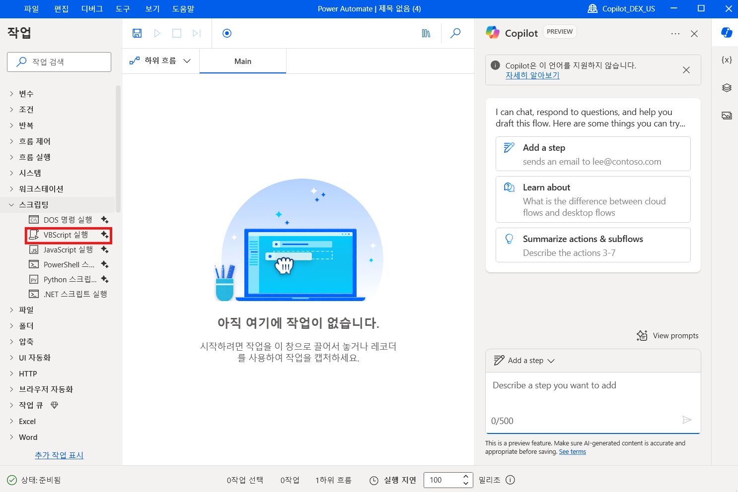Expand the 흐름 제어 group
The height and width of the screenshot is (492, 738).
[x=11, y=141]
